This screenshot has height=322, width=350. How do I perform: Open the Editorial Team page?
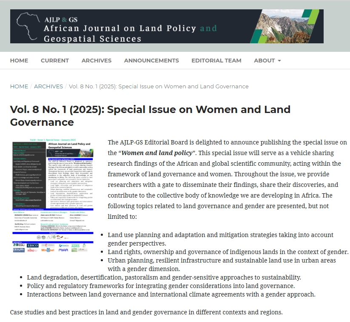click(216, 60)
